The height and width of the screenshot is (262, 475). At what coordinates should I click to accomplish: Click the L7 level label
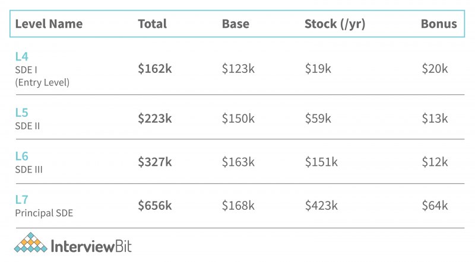(21, 200)
